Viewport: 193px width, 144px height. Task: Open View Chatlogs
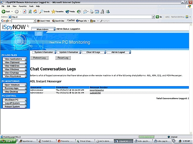(x=14, y=73)
